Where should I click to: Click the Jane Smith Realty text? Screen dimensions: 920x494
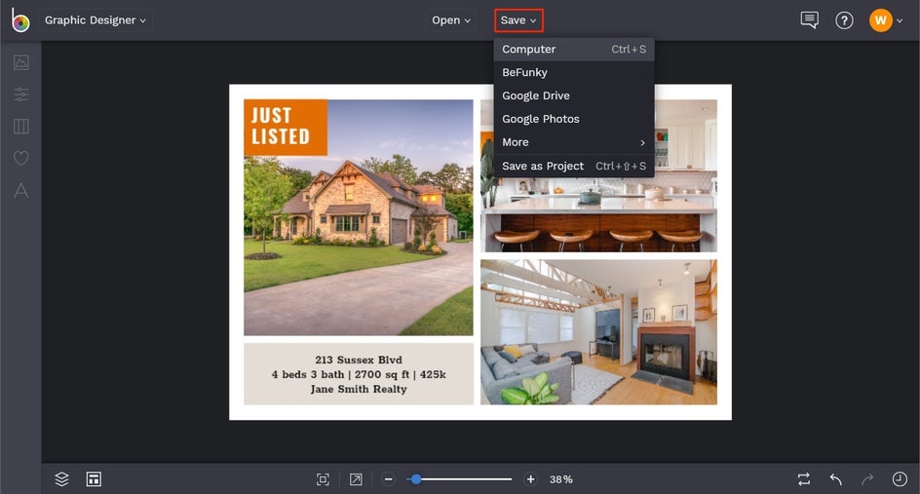click(x=359, y=389)
